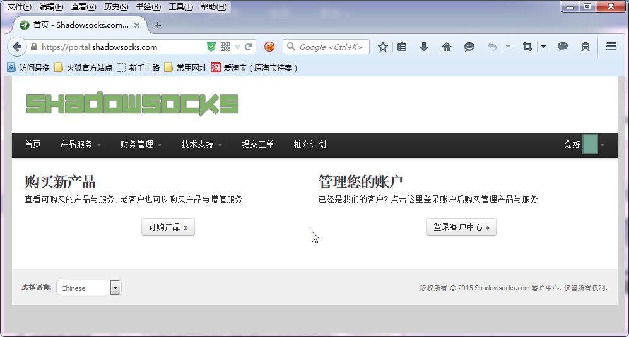The width and height of the screenshot is (629, 337).
Task: Open the address bar history dropdown arrow
Action: [237, 47]
